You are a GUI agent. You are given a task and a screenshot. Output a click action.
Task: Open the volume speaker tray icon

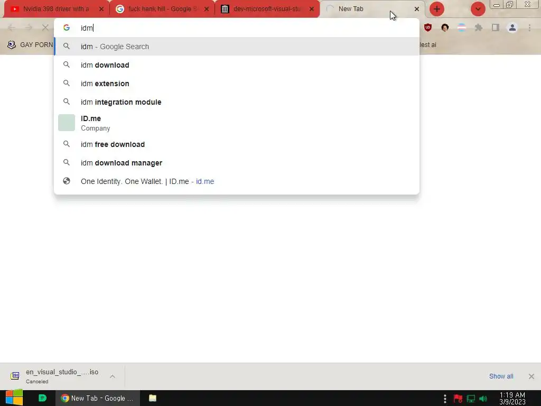(x=483, y=399)
